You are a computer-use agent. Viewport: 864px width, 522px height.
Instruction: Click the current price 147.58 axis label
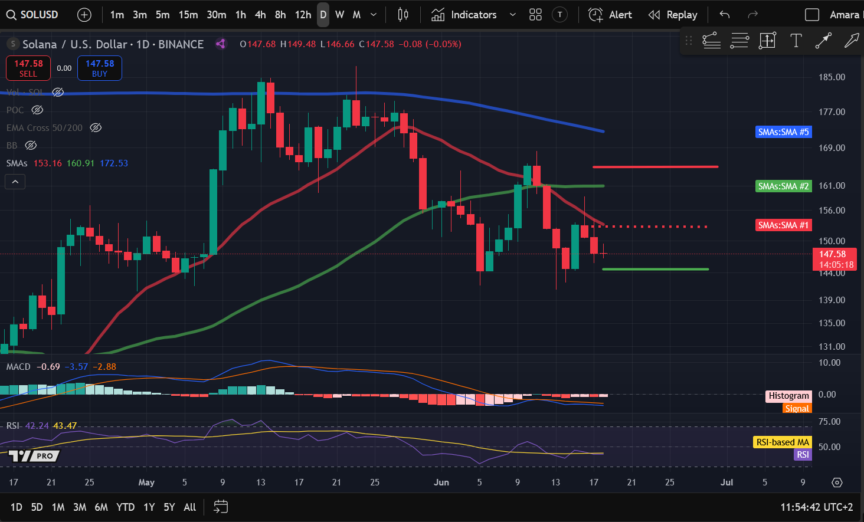(x=834, y=260)
